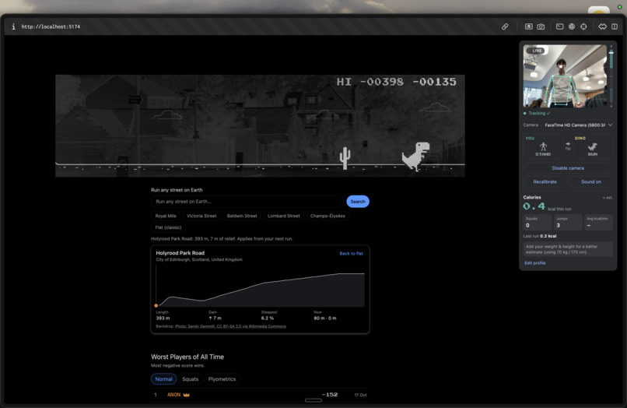
Task: Click the DINO run icon
Action: click(592, 147)
